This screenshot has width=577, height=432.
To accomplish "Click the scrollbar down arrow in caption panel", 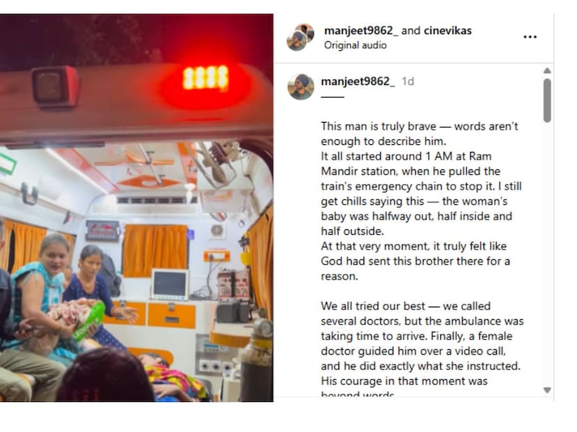I will [x=547, y=390].
